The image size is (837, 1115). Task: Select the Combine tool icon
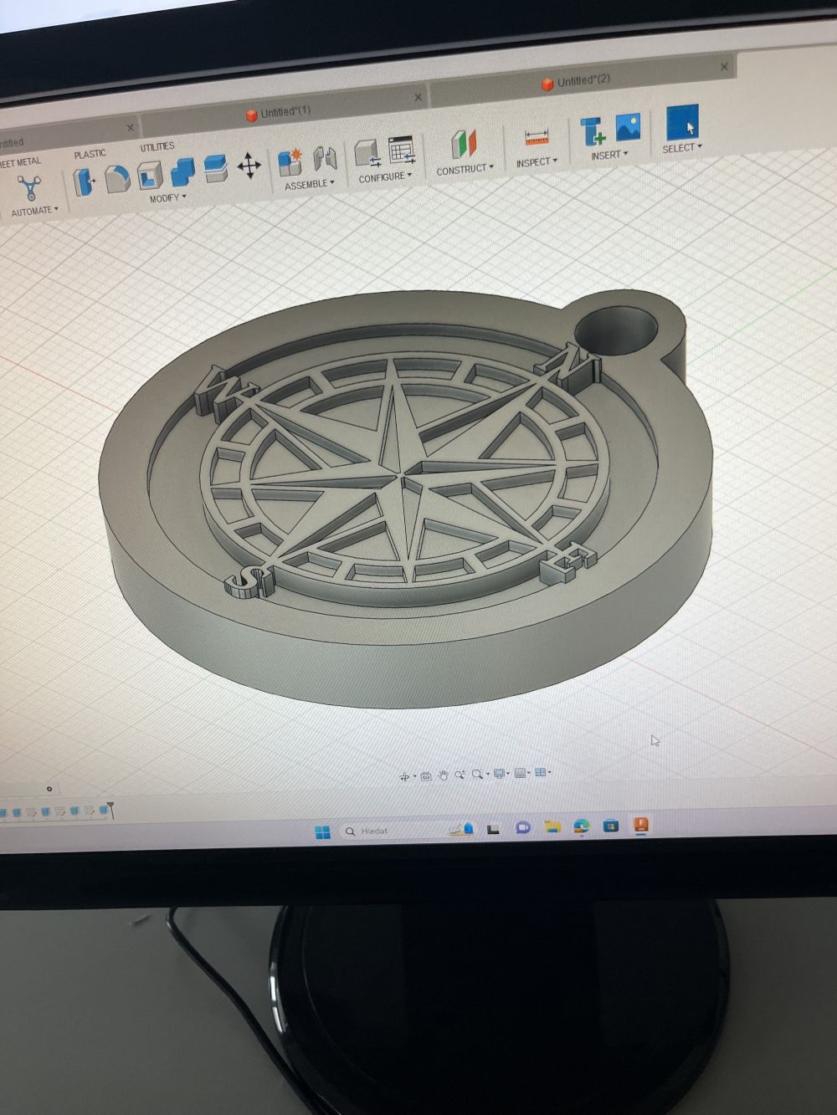[182, 172]
